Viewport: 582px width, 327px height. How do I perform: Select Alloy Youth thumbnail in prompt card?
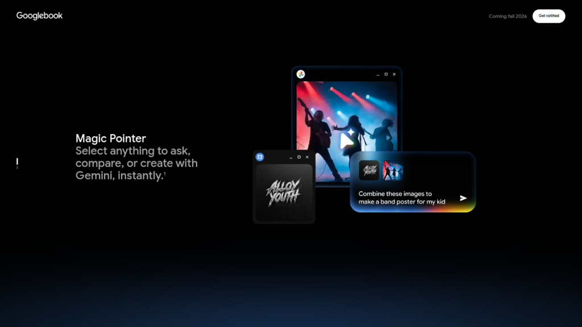tap(369, 170)
